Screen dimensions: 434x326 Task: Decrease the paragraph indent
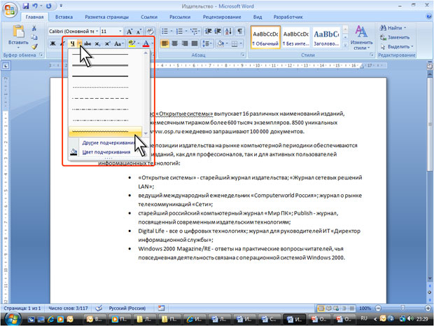(208, 31)
